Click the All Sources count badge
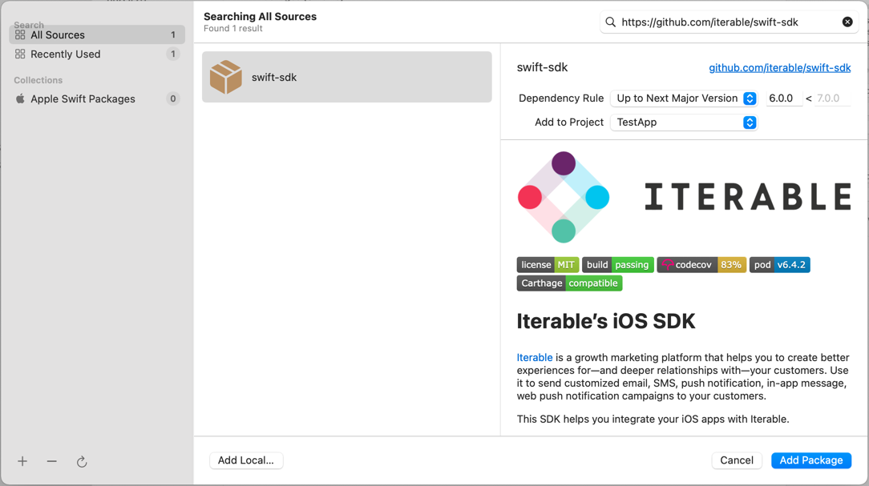Screen dimensions: 869x486 point(173,35)
